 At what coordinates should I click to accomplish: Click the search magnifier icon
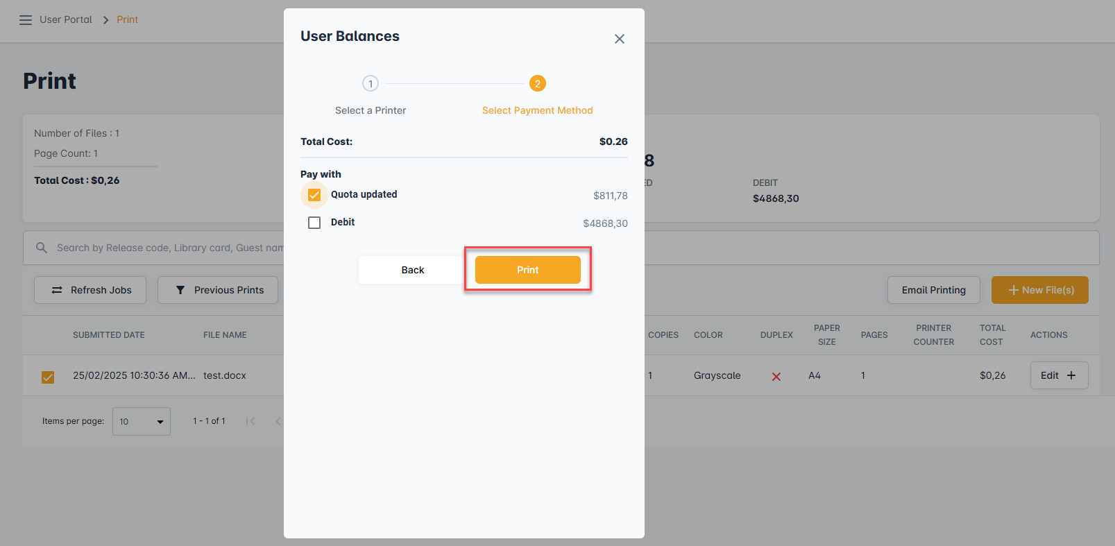click(x=42, y=248)
